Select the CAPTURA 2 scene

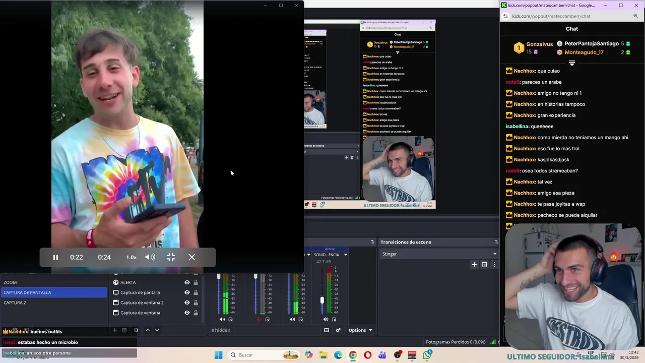click(x=54, y=302)
